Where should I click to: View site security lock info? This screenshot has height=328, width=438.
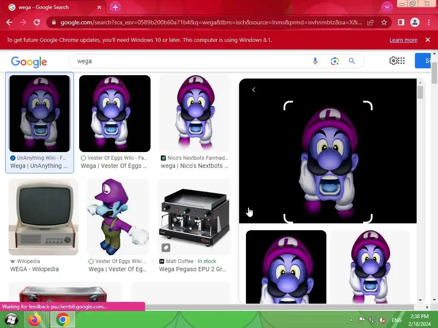54,22
